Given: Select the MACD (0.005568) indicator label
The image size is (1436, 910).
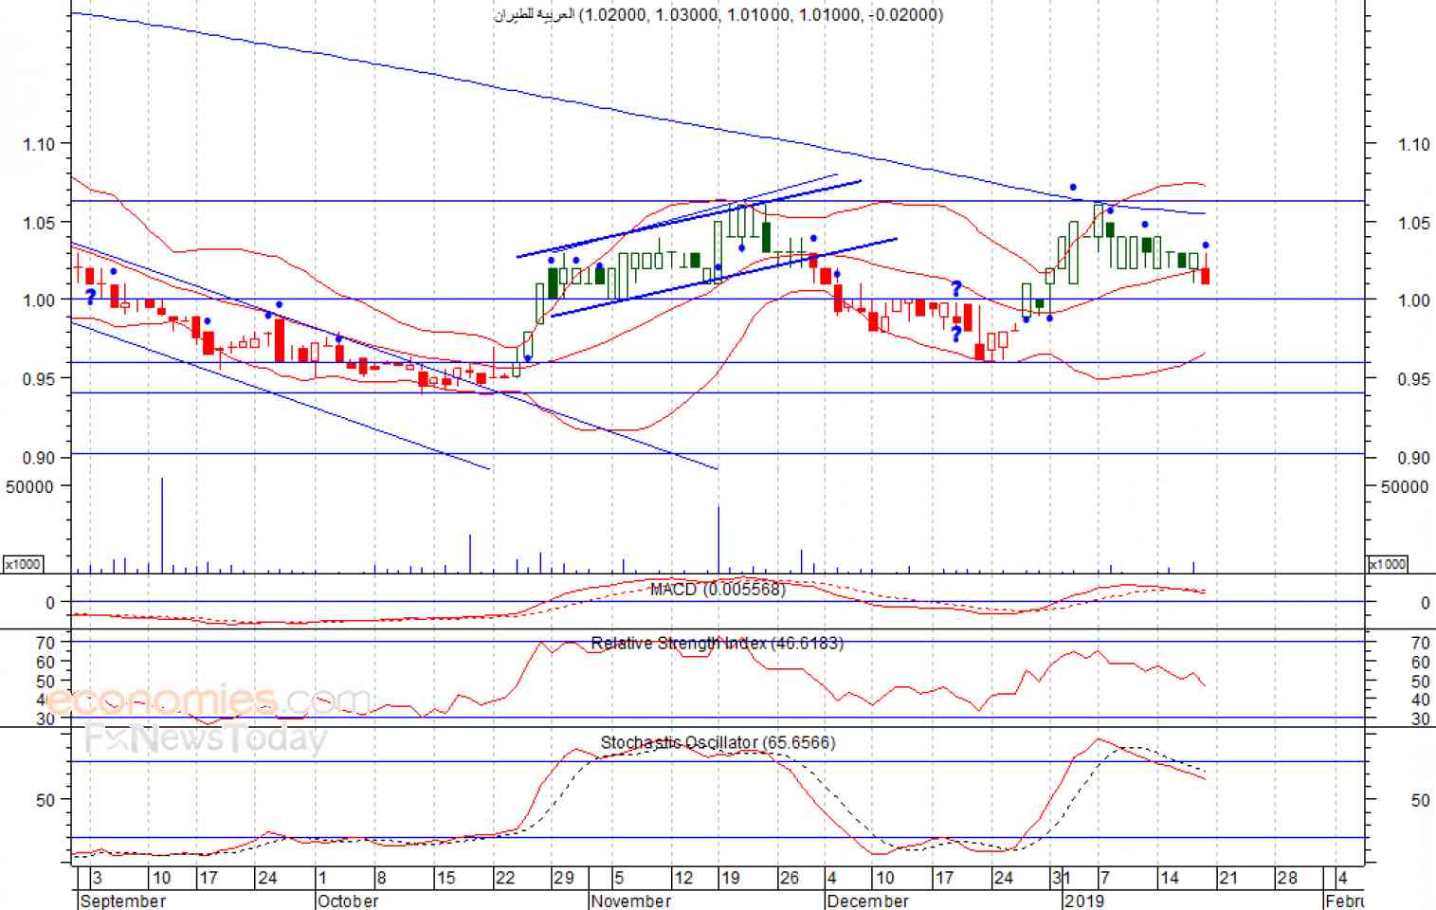Looking at the screenshot, I should point(718,590).
